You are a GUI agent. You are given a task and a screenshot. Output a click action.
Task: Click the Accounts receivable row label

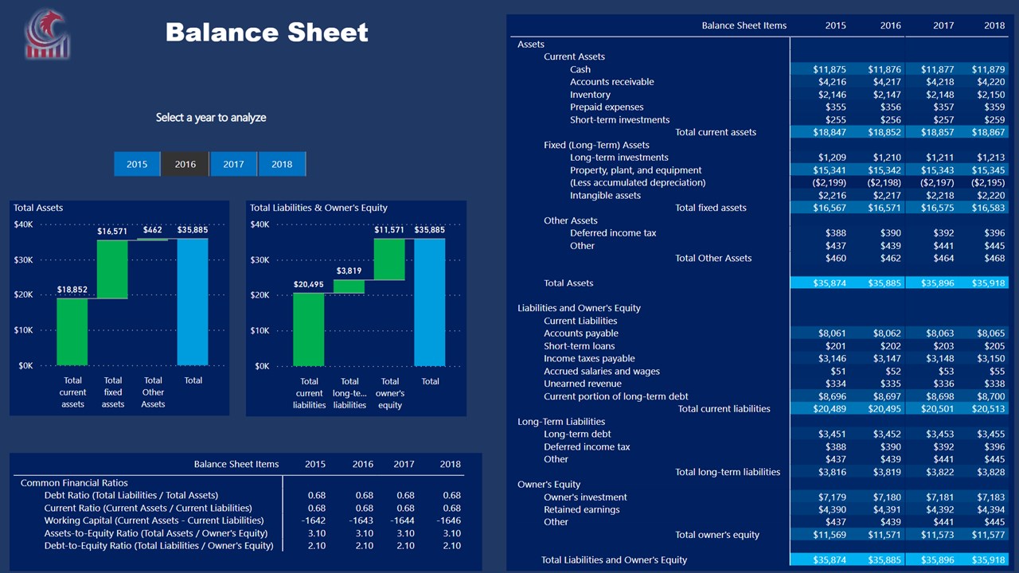(x=611, y=82)
